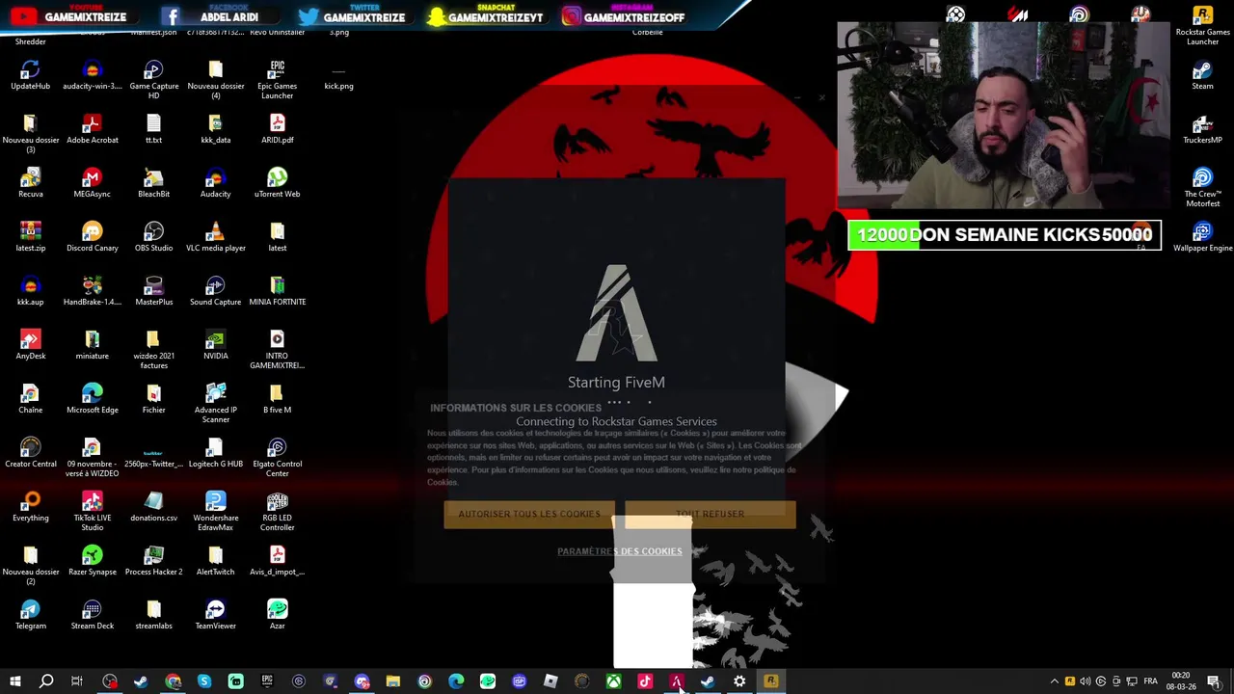Open VLC media player desktop shortcut

[x=215, y=238]
